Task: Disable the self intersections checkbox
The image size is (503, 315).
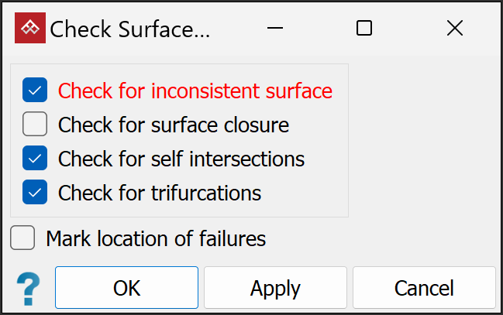Action: (x=35, y=159)
